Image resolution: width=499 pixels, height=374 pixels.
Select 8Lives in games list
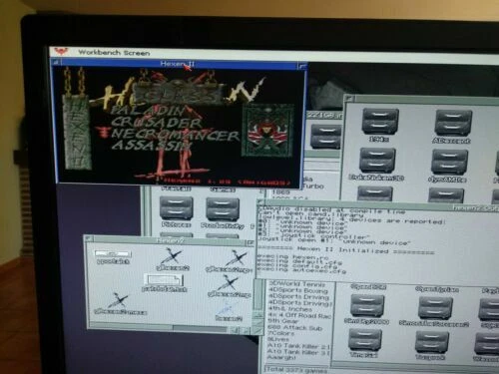[x=278, y=340]
